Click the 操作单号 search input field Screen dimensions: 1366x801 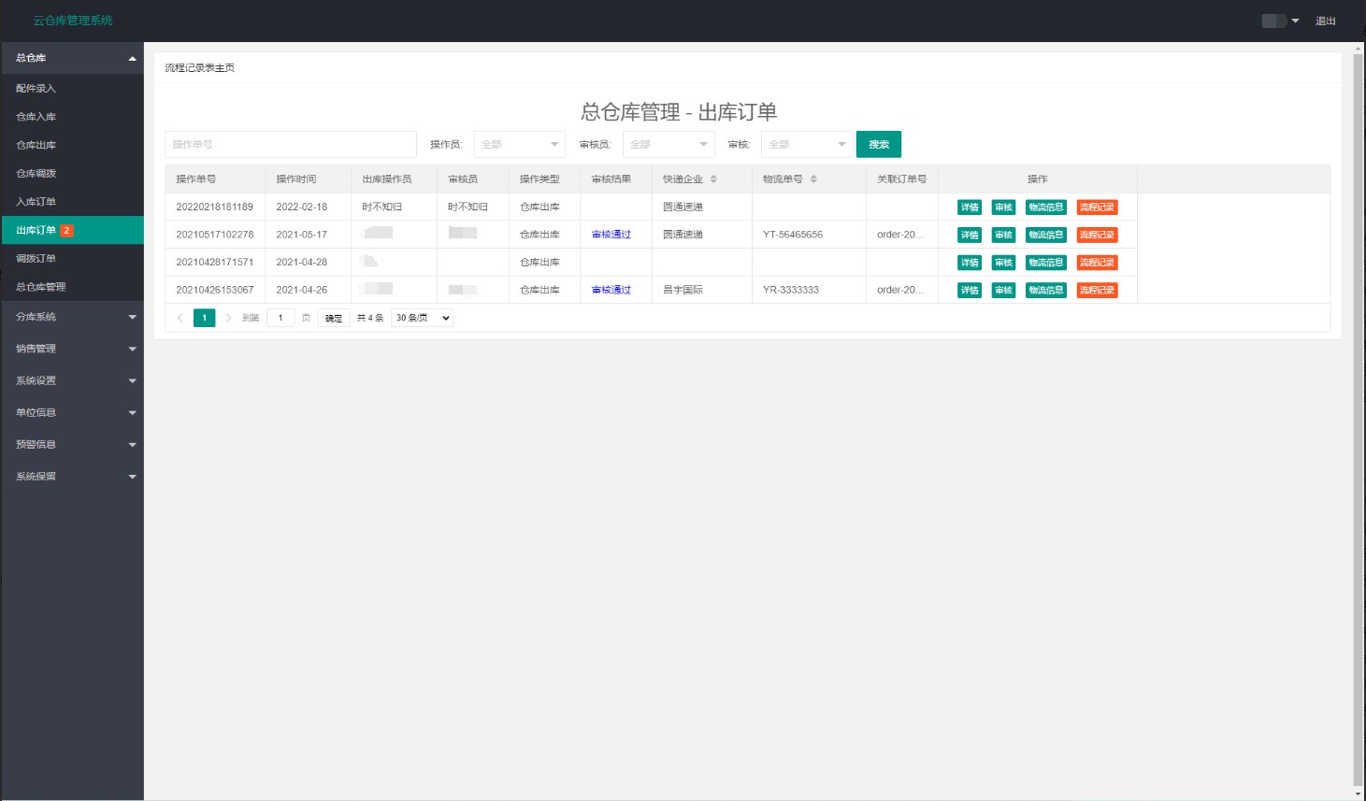point(290,145)
